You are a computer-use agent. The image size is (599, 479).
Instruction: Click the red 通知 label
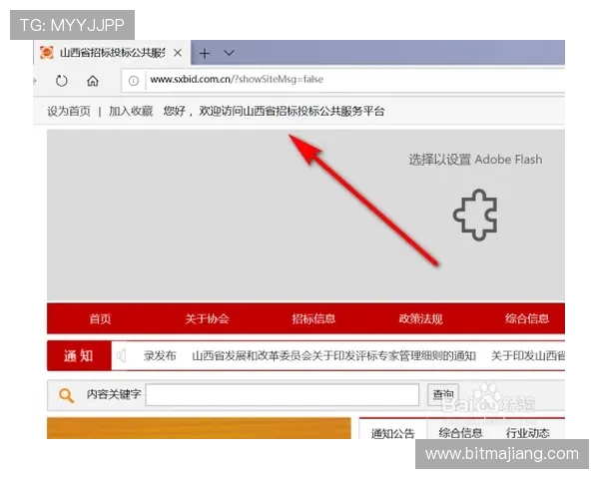(x=79, y=355)
